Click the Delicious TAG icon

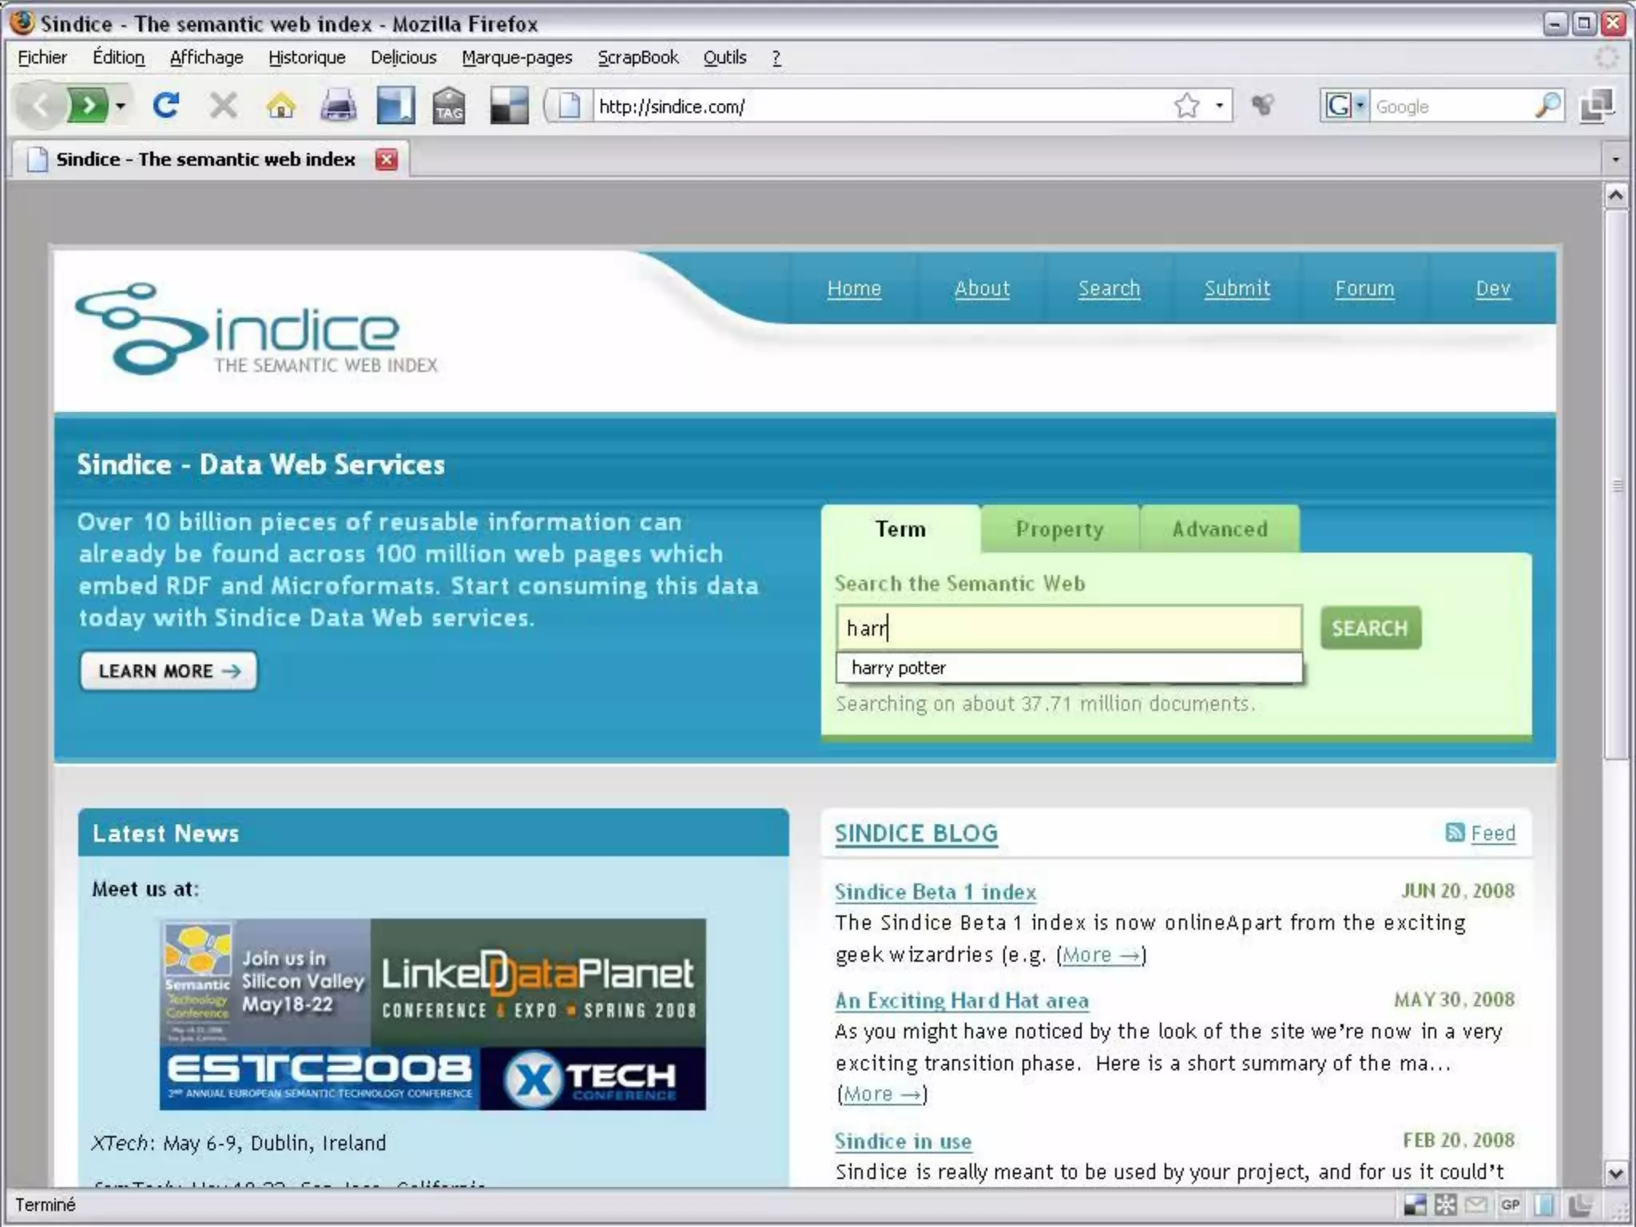(x=449, y=105)
